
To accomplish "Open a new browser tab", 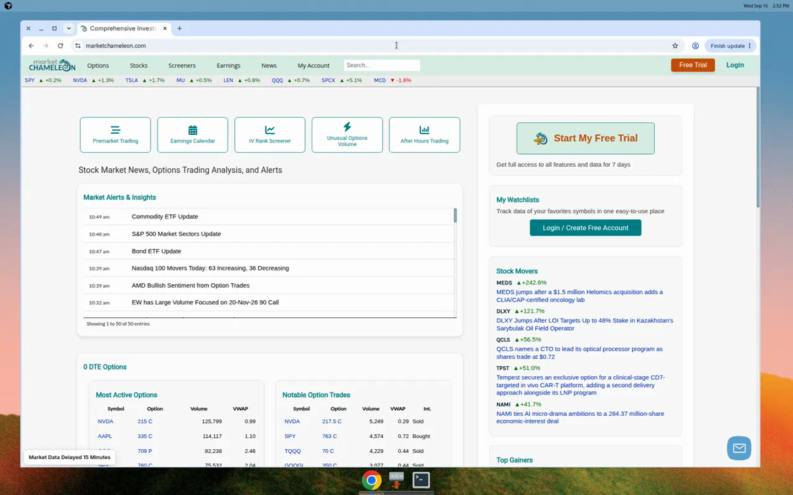I will point(180,29).
